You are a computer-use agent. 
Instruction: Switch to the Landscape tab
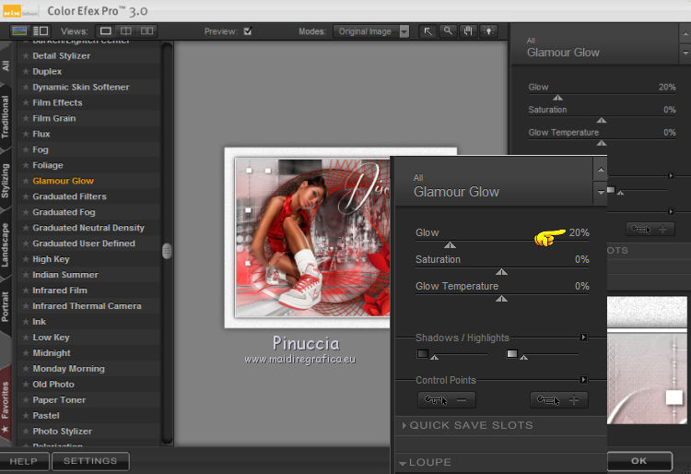[6, 244]
